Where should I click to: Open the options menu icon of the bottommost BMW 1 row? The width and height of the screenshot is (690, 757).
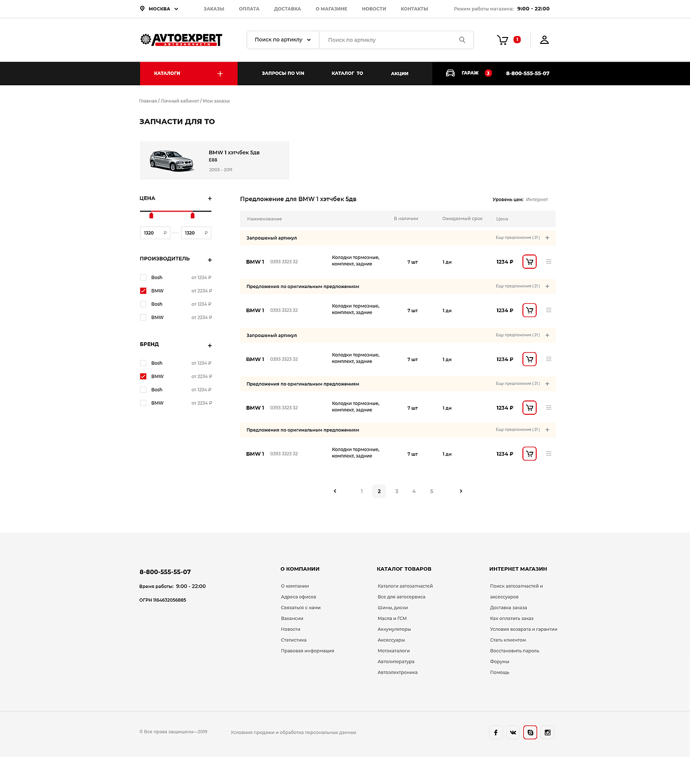(549, 454)
